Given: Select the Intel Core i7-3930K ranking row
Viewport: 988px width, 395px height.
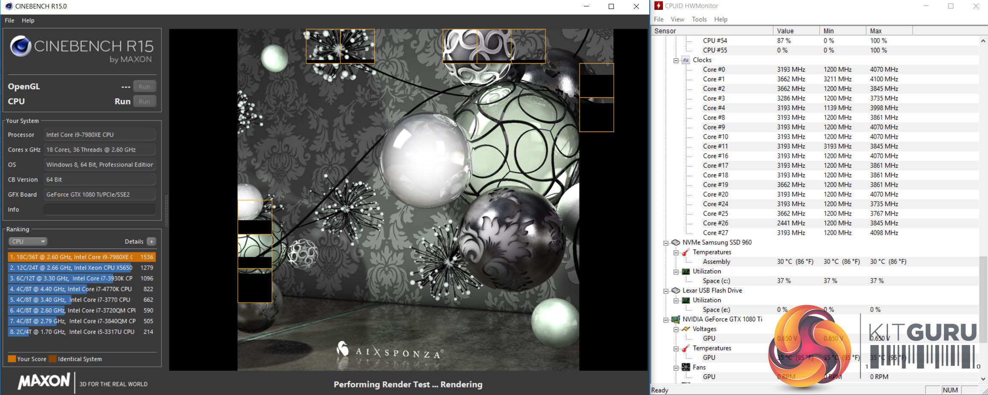Looking at the screenshot, I should [x=82, y=278].
